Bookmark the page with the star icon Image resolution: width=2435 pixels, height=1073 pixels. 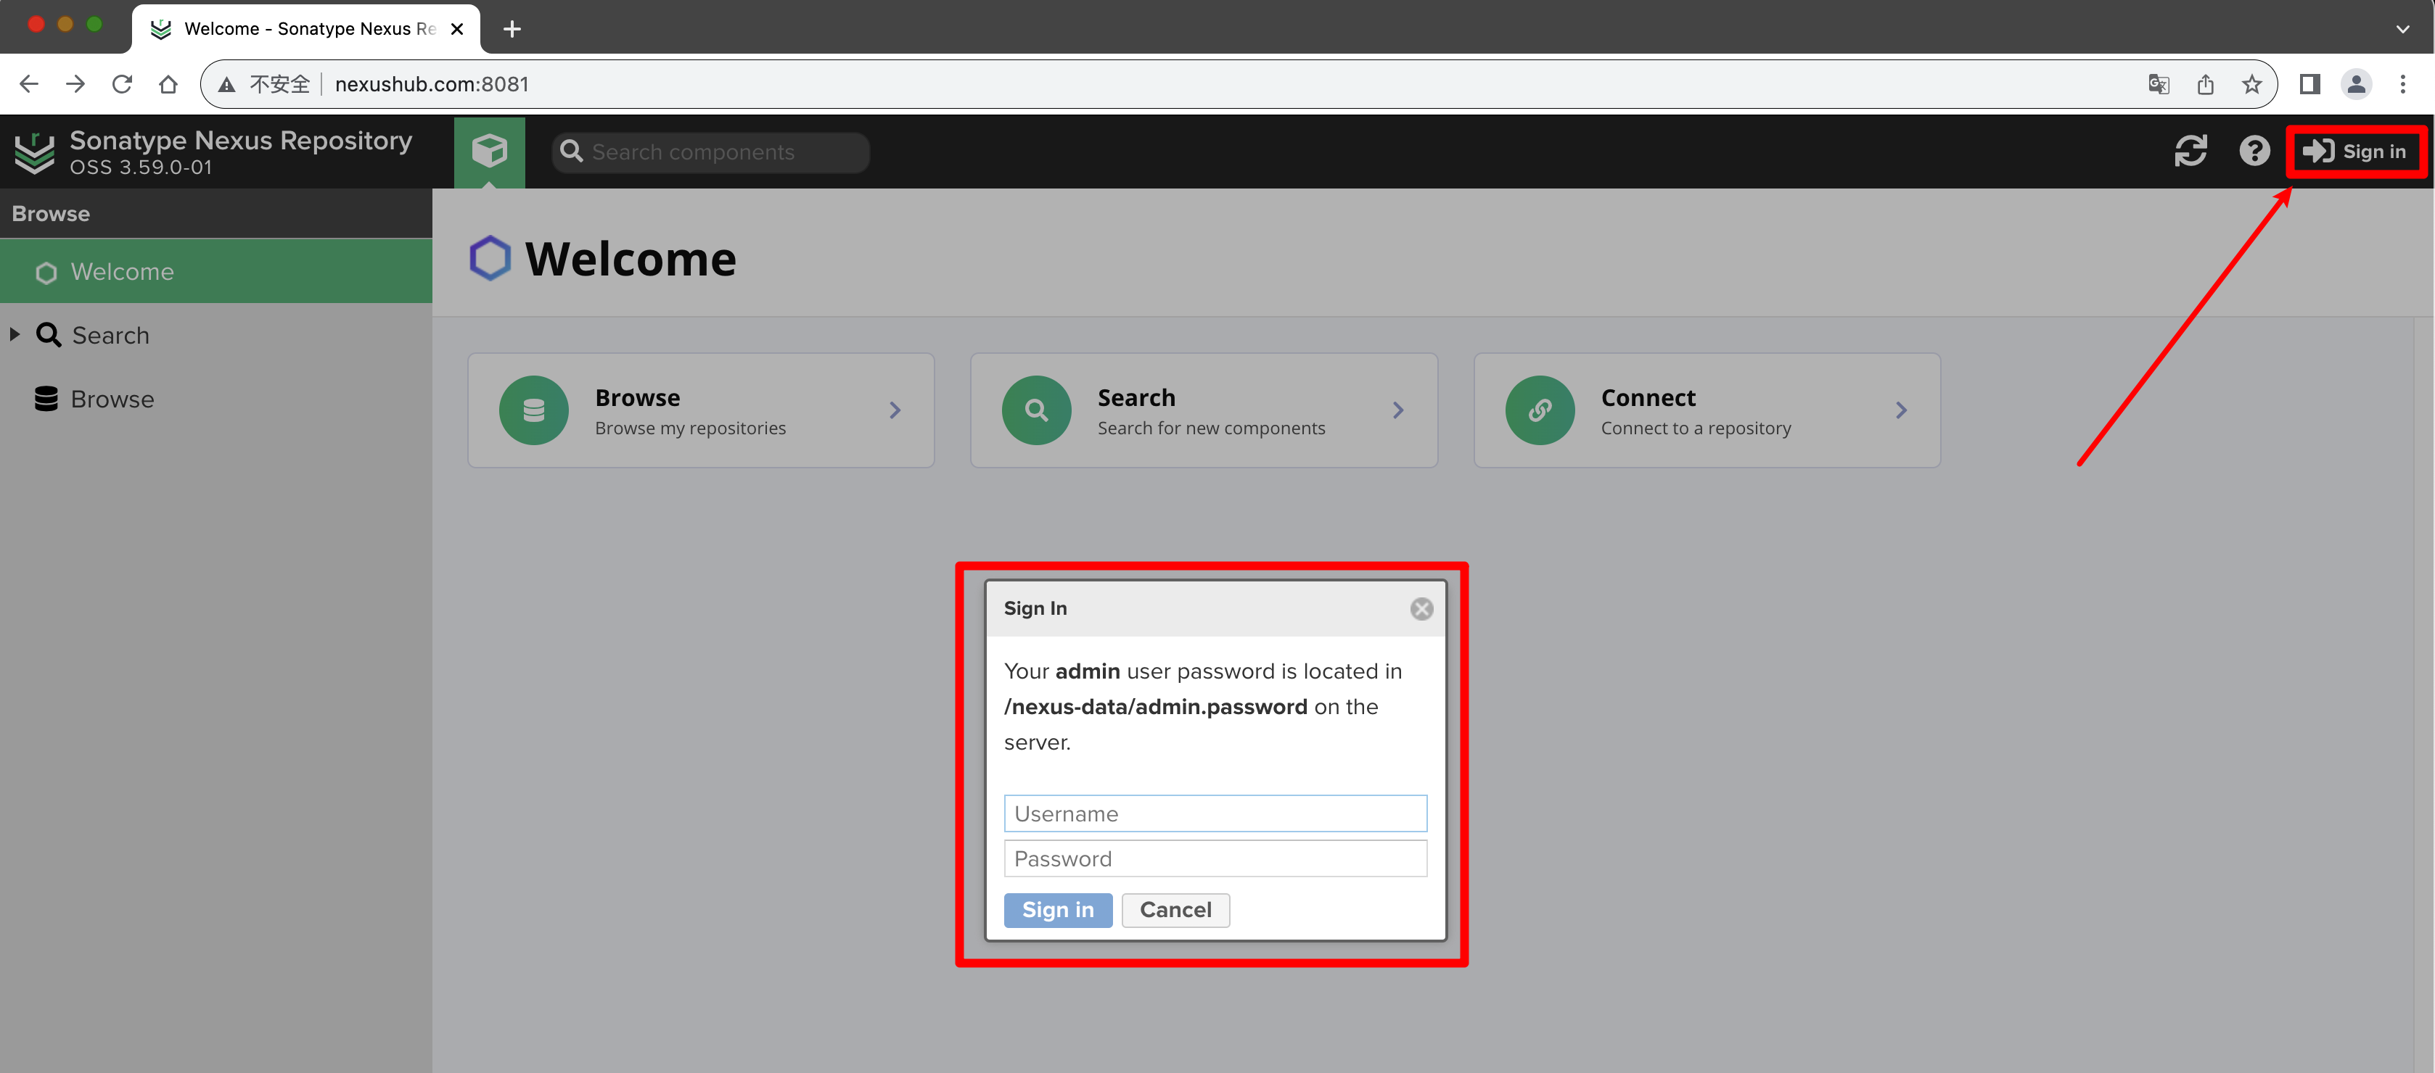click(x=2251, y=84)
